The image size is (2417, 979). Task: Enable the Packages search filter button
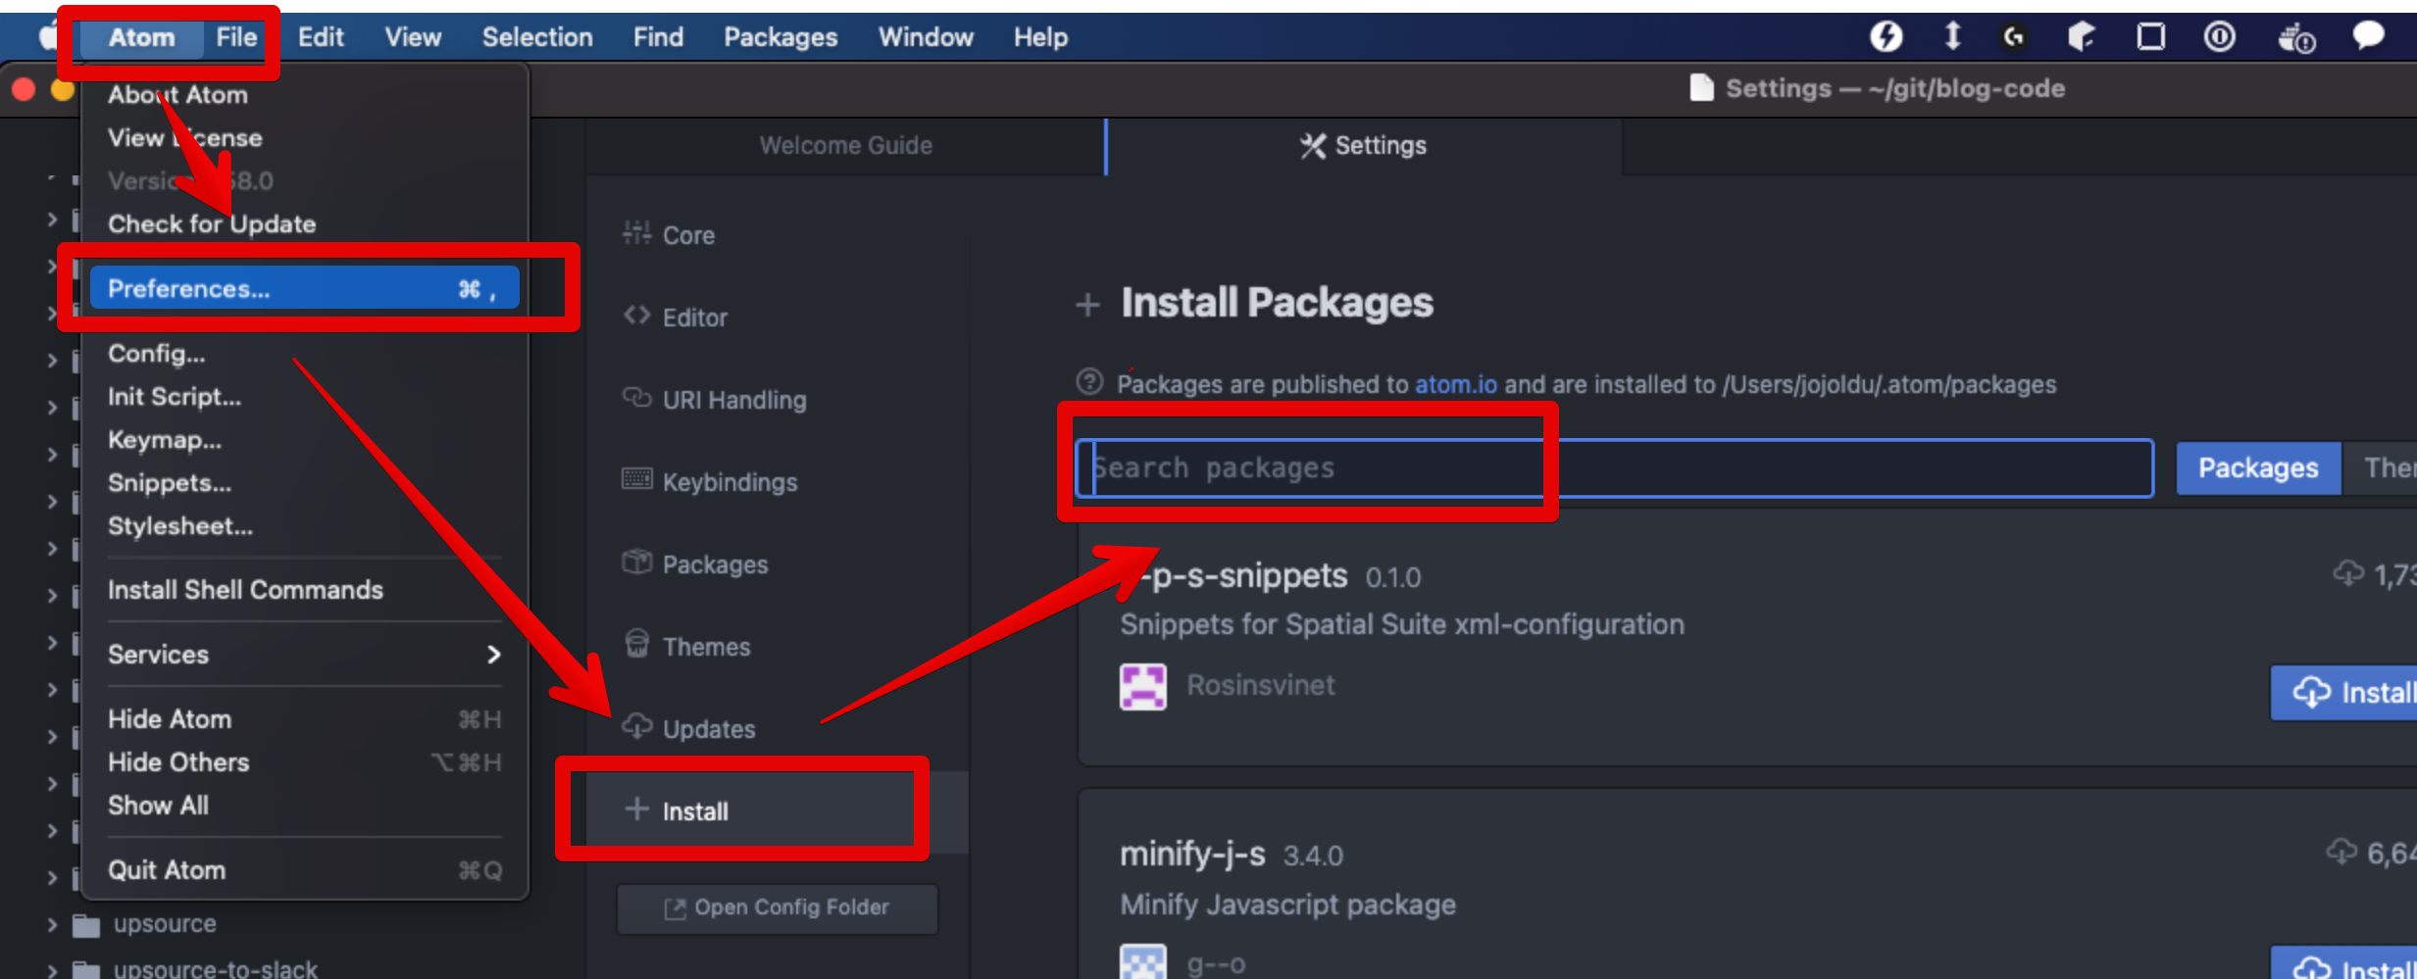click(x=2258, y=468)
